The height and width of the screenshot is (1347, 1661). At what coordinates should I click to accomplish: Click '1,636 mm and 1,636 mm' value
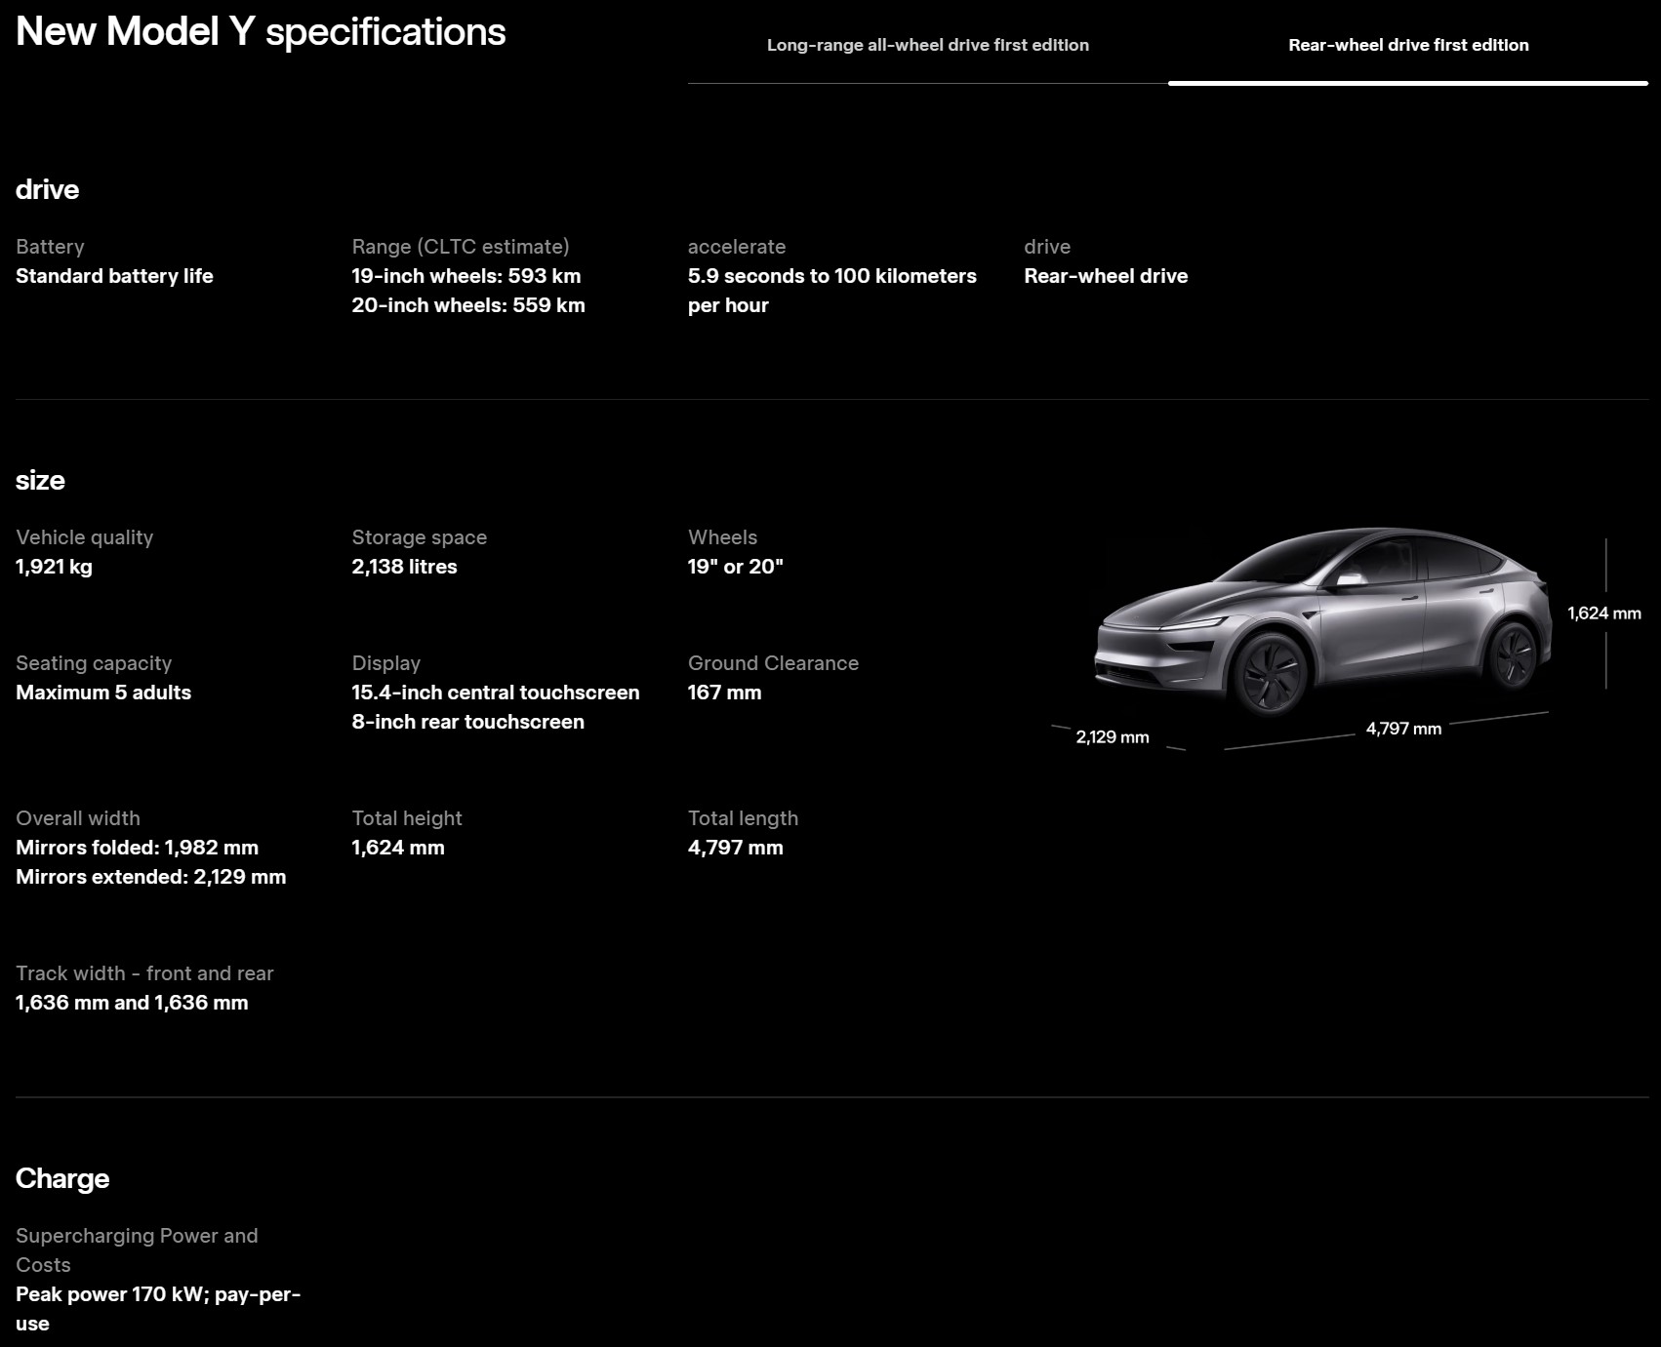(x=132, y=1003)
